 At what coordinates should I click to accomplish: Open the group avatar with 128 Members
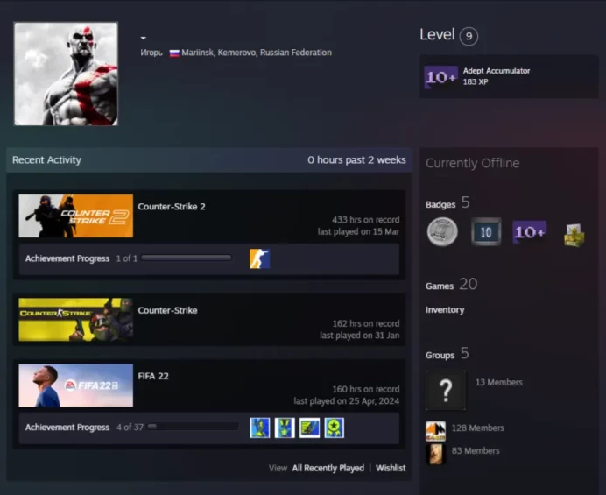[435, 431]
